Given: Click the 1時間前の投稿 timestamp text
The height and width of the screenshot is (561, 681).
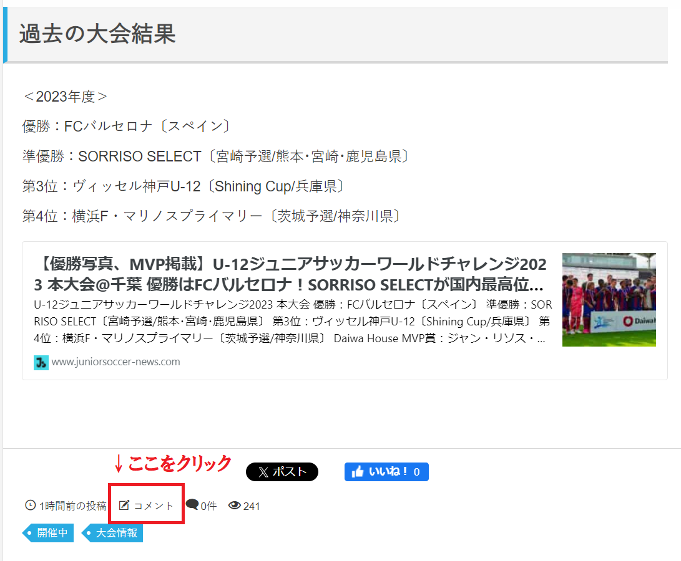Looking at the screenshot, I should pos(73,506).
